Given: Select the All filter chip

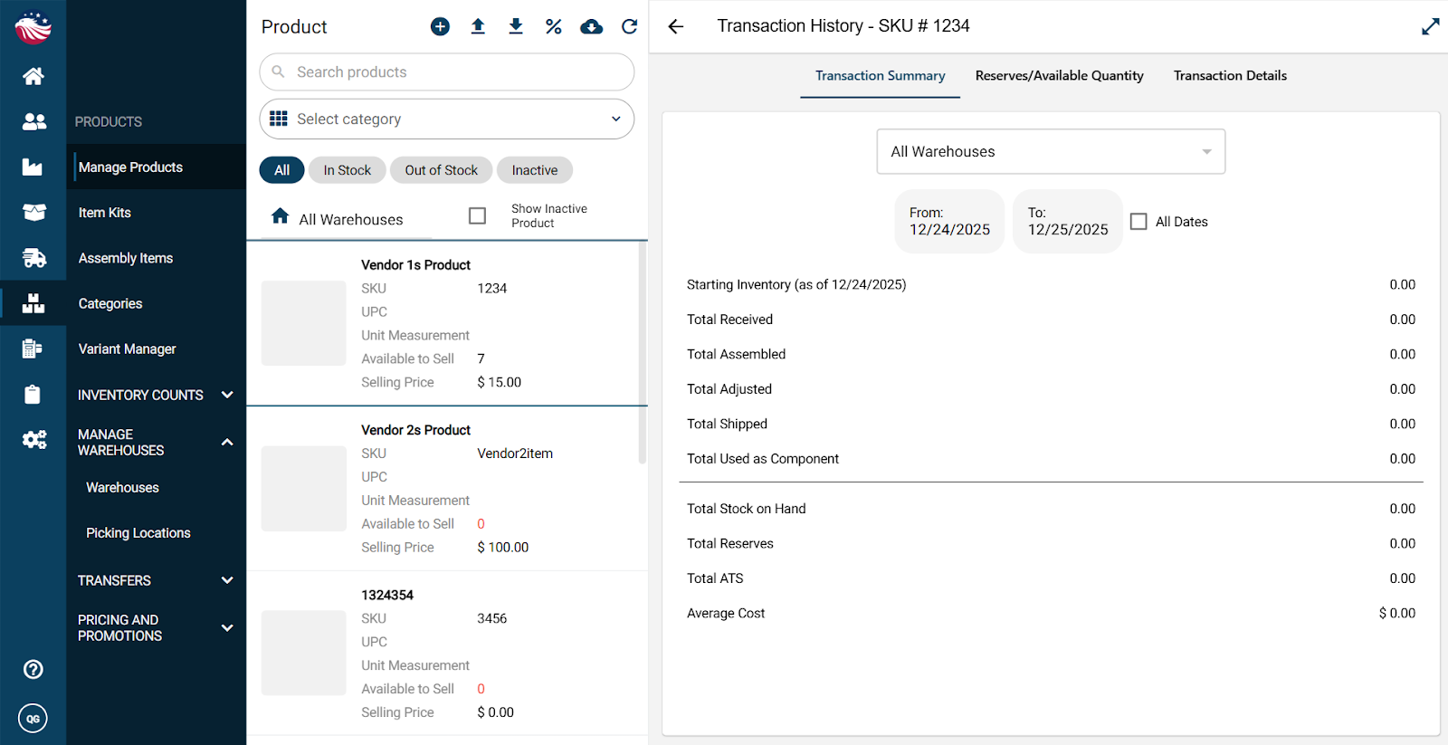Looking at the screenshot, I should tap(282, 170).
